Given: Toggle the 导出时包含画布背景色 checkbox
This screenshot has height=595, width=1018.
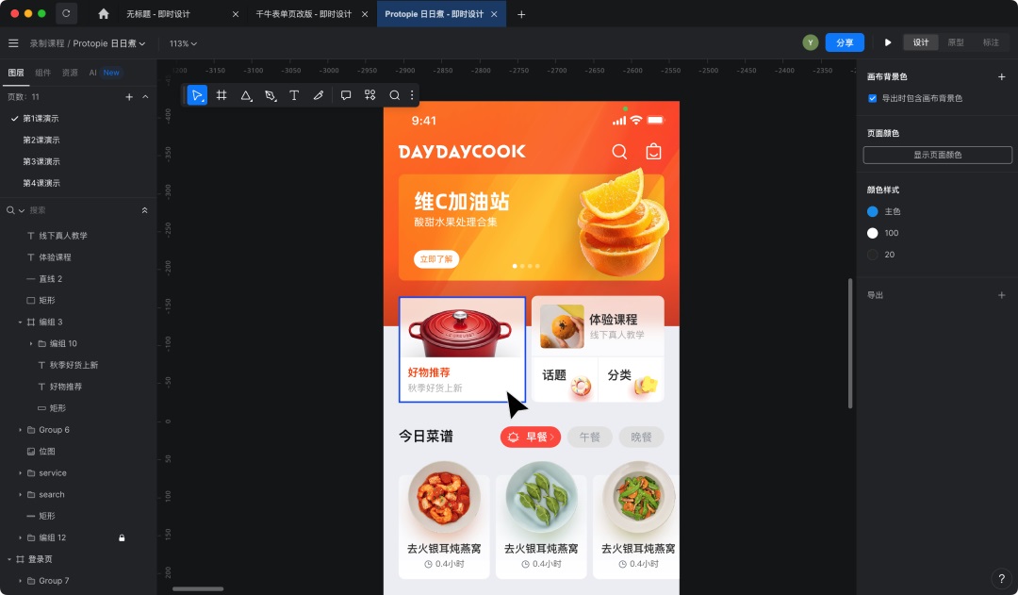Looking at the screenshot, I should pos(872,98).
